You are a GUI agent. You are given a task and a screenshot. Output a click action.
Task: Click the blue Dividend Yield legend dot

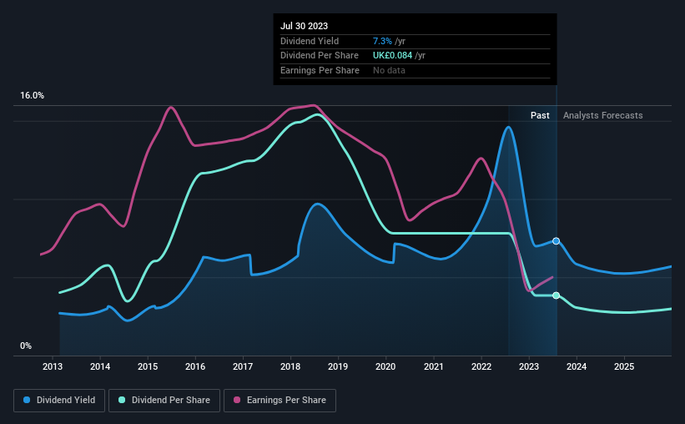coord(27,400)
